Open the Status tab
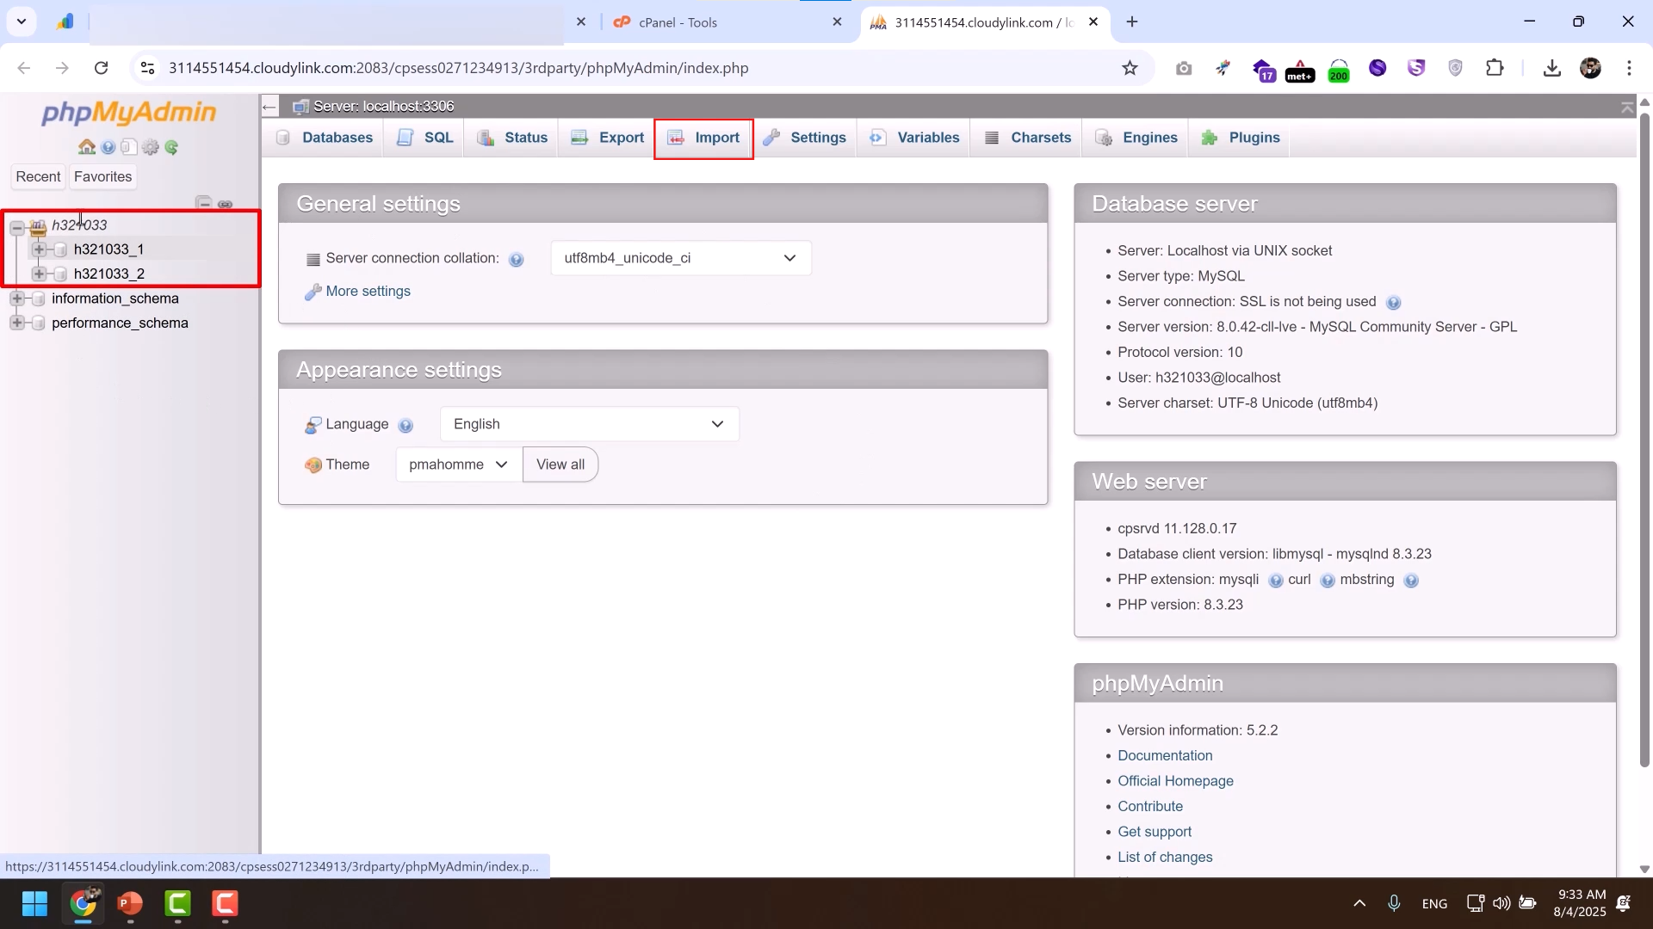The image size is (1653, 929). click(511, 138)
